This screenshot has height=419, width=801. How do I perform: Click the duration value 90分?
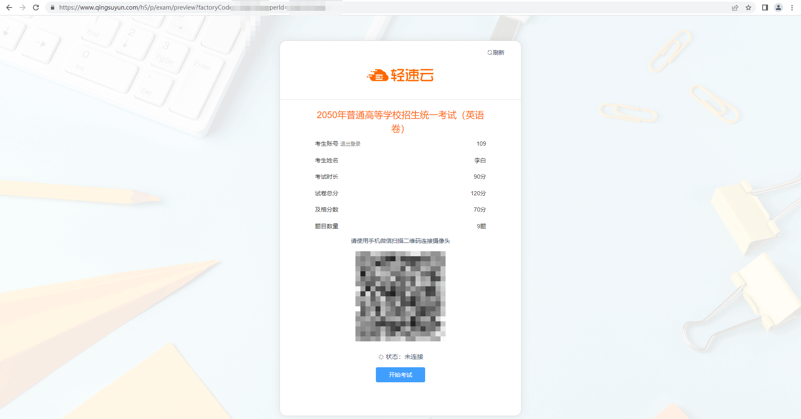click(480, 177)
